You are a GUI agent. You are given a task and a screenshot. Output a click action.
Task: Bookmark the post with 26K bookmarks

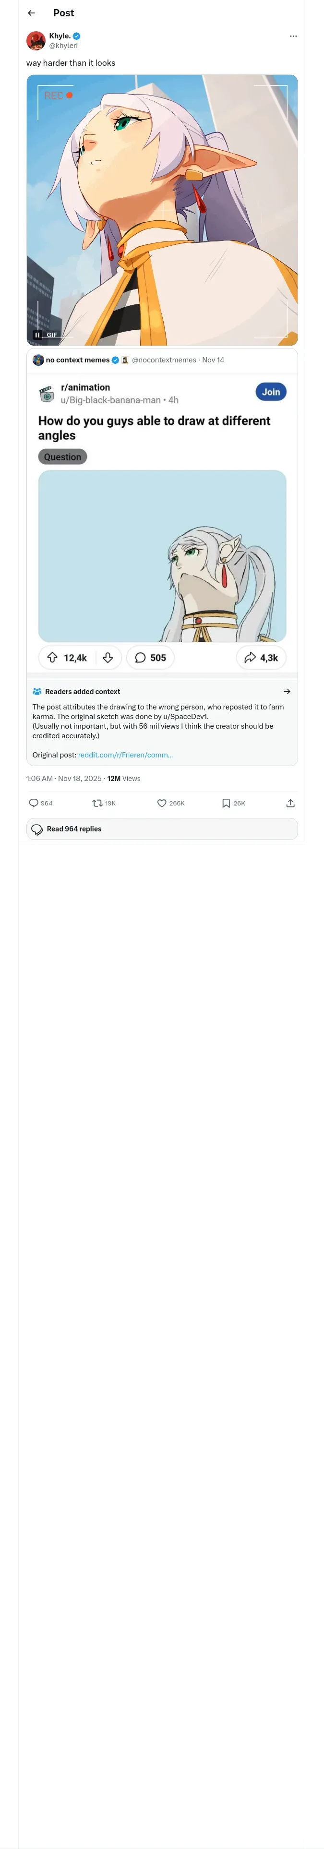pyautogui.click(x=226, y=803)
